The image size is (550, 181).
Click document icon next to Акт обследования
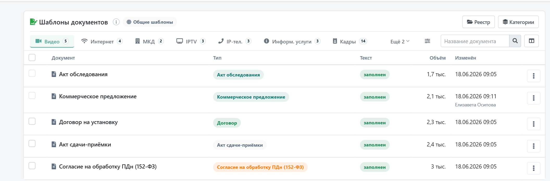(x=54, y=74)
